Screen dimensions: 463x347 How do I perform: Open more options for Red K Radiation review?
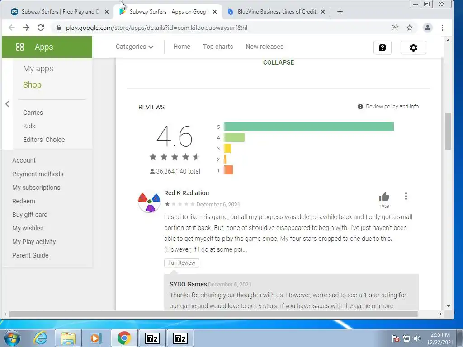tap(406, 196)
